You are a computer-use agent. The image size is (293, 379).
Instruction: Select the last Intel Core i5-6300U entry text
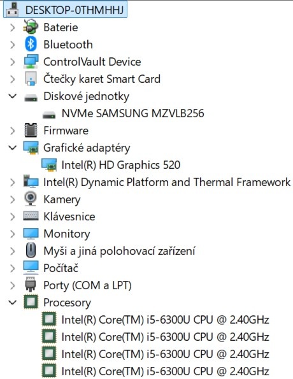[166, 371]
